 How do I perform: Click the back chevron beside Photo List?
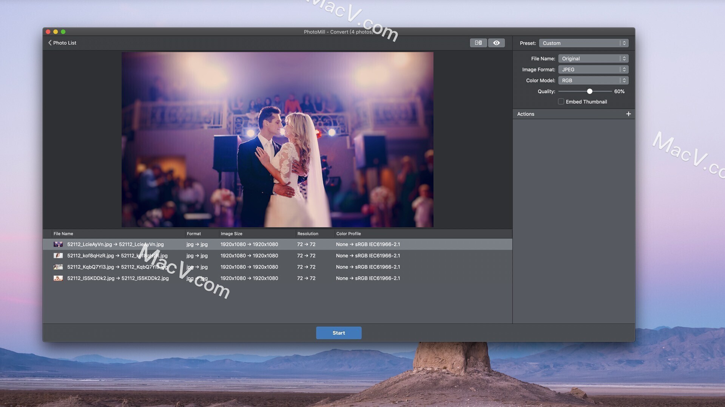50,43
